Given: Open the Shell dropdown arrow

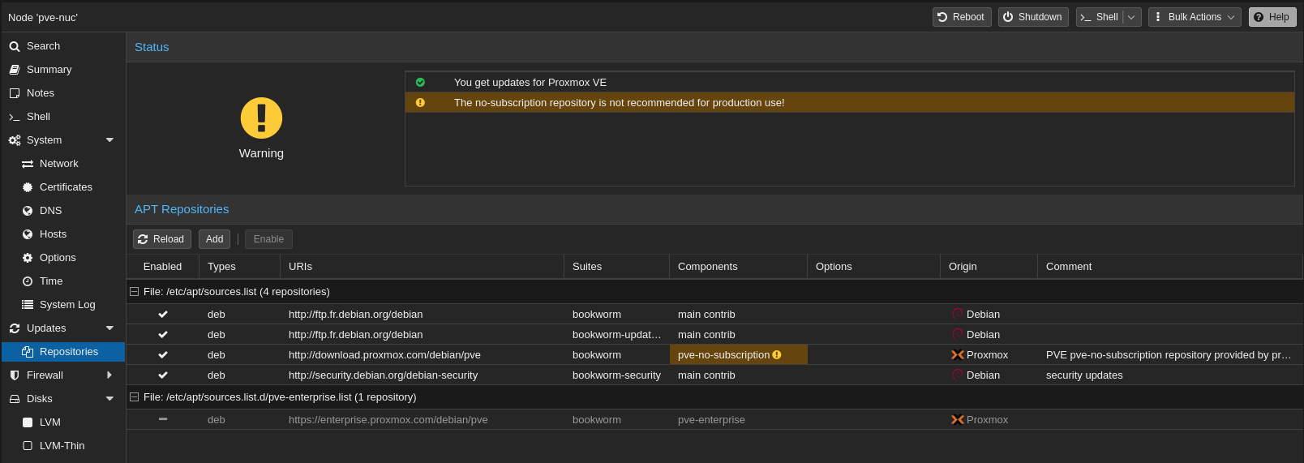Looking at the screenshot, I should click(1131, 17).
